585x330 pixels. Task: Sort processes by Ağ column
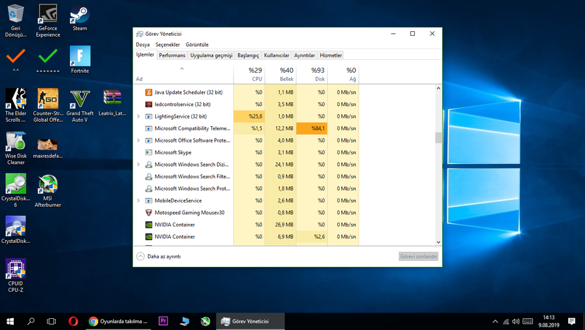343,74
